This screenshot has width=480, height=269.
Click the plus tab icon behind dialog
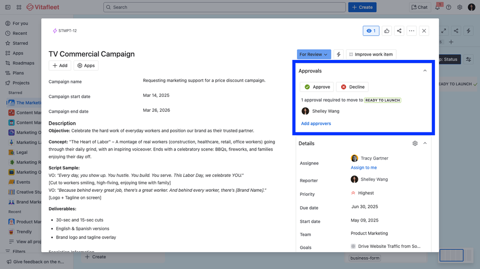[x=451, y=42]
